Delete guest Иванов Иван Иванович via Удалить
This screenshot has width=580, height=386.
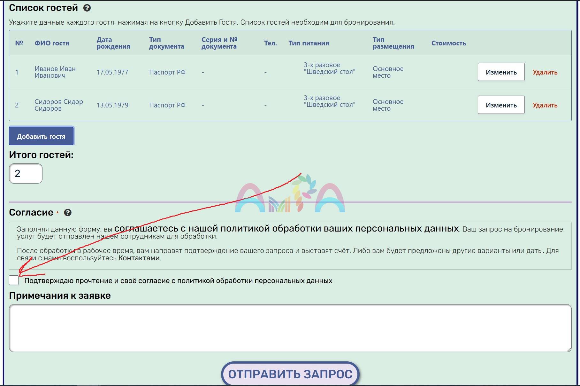coord(545,72)
